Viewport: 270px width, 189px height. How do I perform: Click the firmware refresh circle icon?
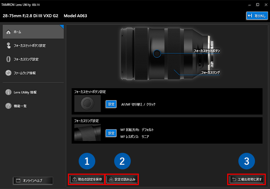(8, 73)
